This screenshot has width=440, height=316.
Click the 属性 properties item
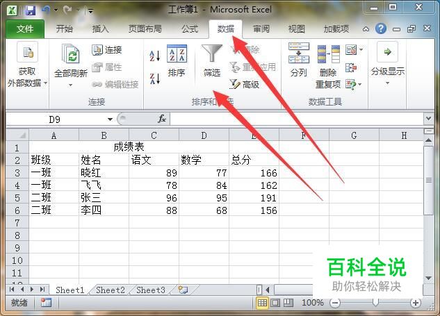pyautogui.click(x=107, y=67)
